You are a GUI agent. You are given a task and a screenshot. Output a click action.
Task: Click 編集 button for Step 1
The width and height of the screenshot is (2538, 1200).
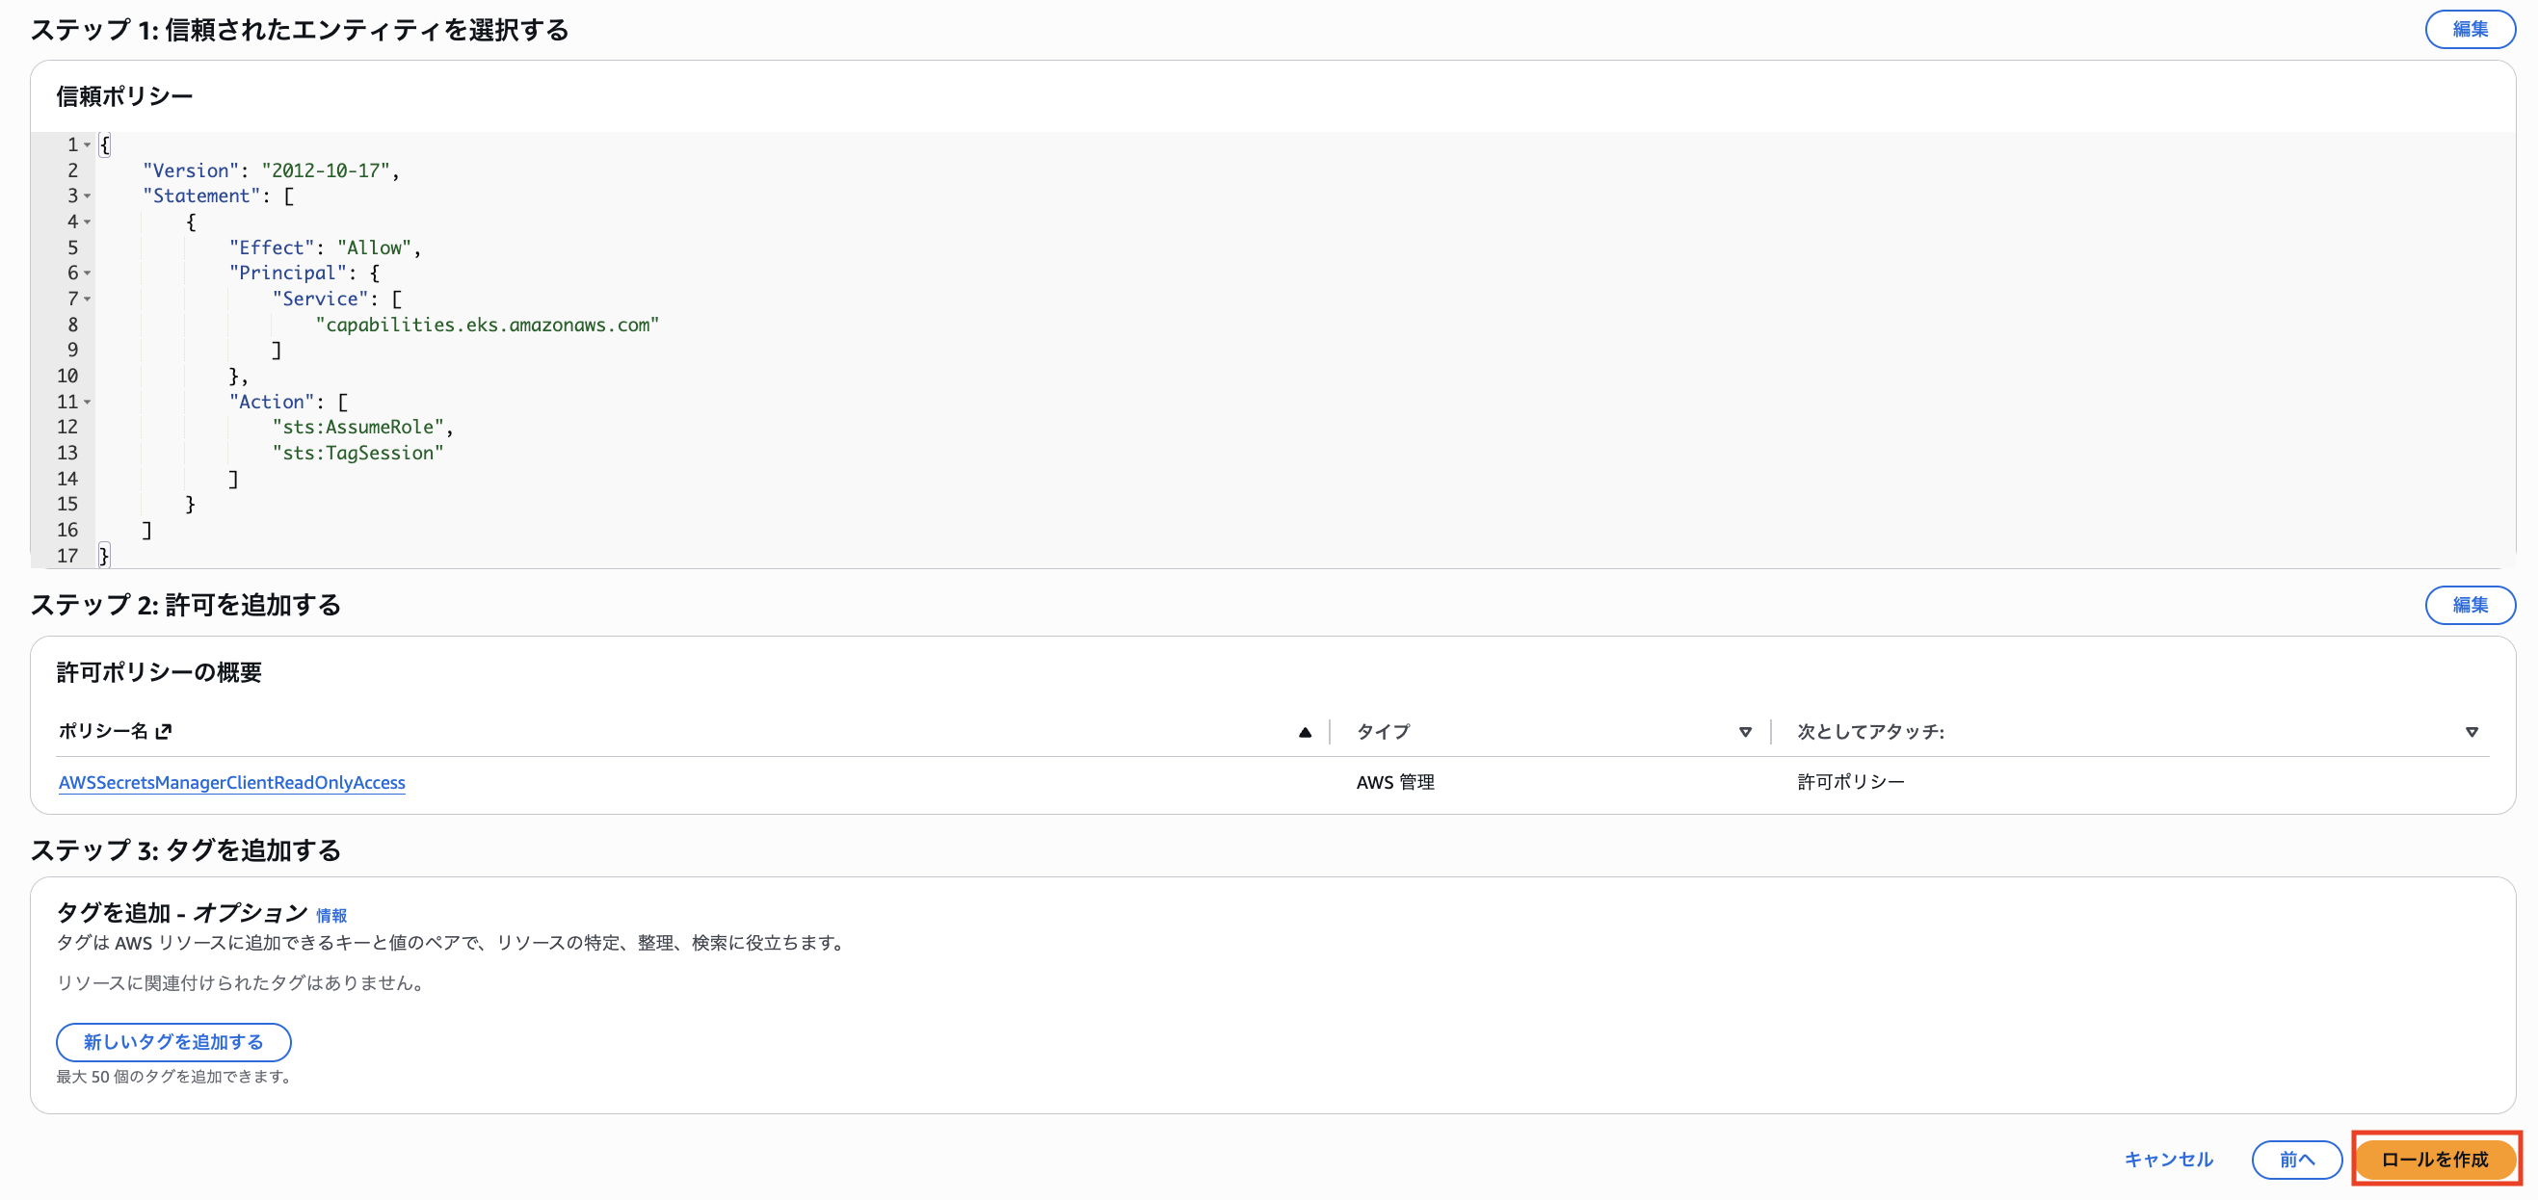point(2469,30)
